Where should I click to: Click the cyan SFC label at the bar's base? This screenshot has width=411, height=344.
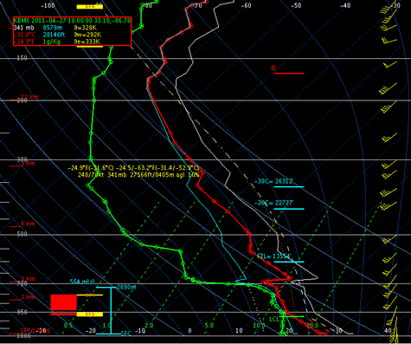coord(126,334)
